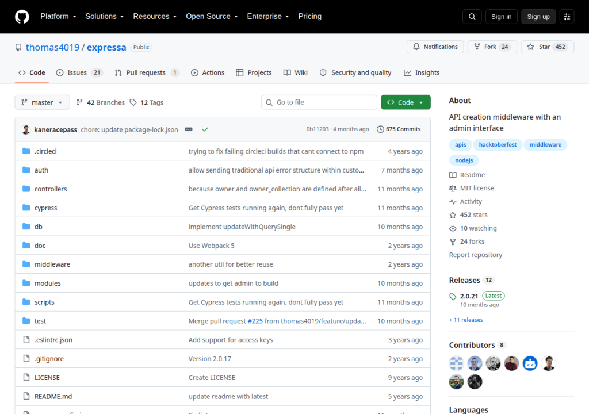View 452 stars link
Image resolution: width=589 pixels, height=414 pixels.
click(x=468, y=215)
